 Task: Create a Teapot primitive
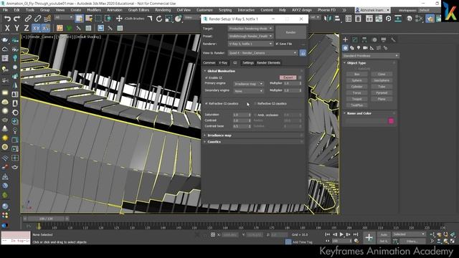point(357,99)
